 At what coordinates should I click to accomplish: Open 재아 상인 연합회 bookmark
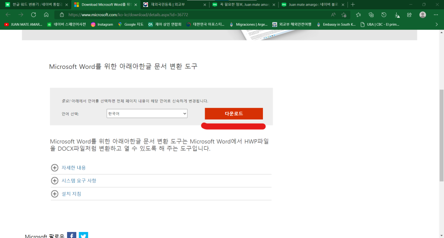click(165, 25)
